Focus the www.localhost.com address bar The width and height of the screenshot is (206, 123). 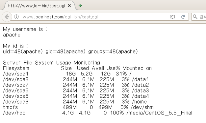pos(94,17)
